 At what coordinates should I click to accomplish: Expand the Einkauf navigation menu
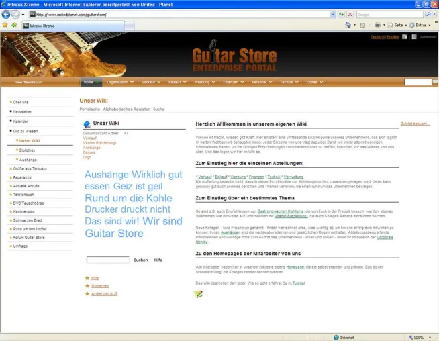[177, 82]
